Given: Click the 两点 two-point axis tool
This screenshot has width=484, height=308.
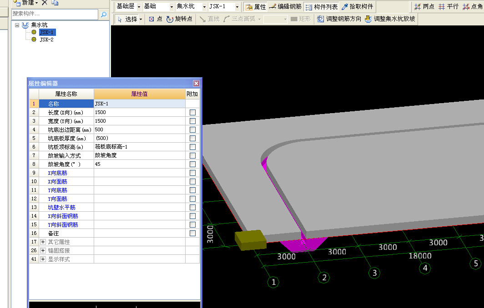Looking at the screenshot, I should [x=424, y=7].
